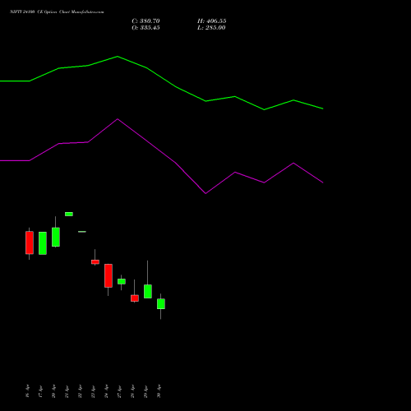Click the 20 Apr date label
411x411 pixels.
(53, 391)
